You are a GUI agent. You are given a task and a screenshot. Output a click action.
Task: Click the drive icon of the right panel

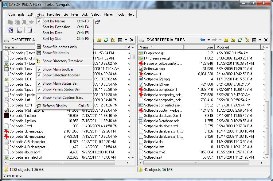(x=141, y=40)
